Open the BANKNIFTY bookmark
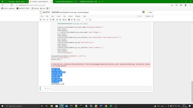The width and height of the screenshot is (193, 108). 24,8
